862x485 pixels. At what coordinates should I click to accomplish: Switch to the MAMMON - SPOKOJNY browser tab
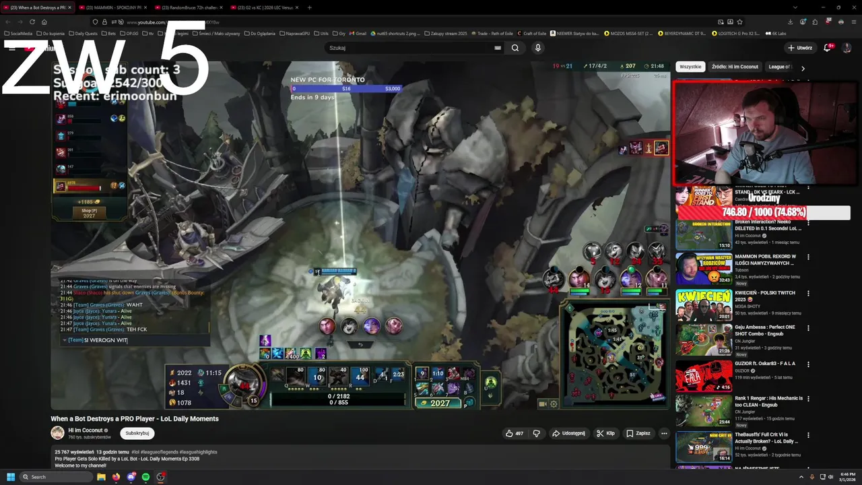click(114, 7)
